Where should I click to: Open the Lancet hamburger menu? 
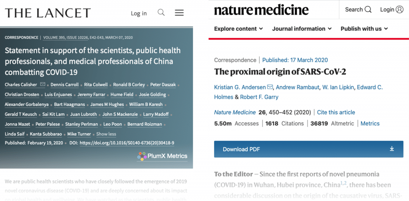point(179,13)
